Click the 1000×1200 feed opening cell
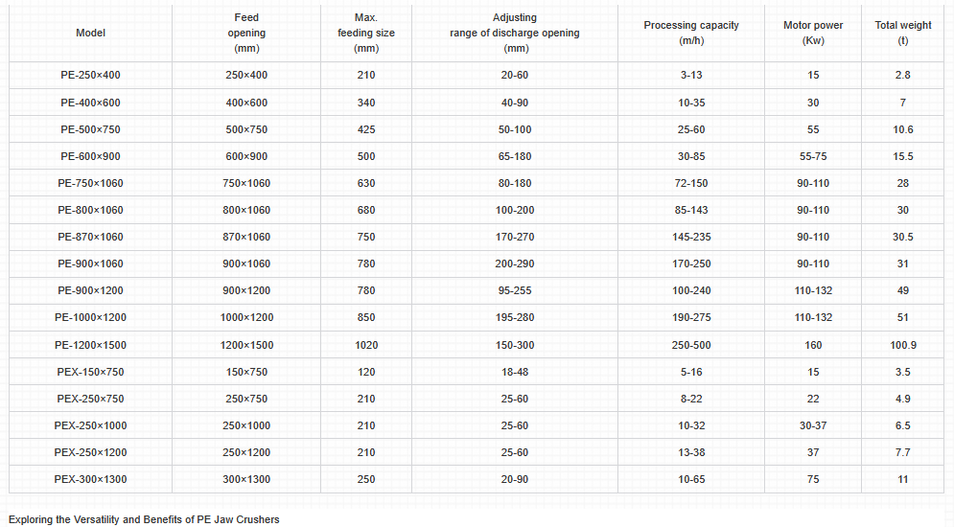This screenshot has width=954, height=527. 246,317
